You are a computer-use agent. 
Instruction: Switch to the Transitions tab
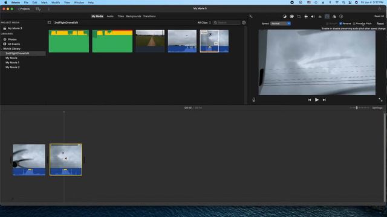149,16
